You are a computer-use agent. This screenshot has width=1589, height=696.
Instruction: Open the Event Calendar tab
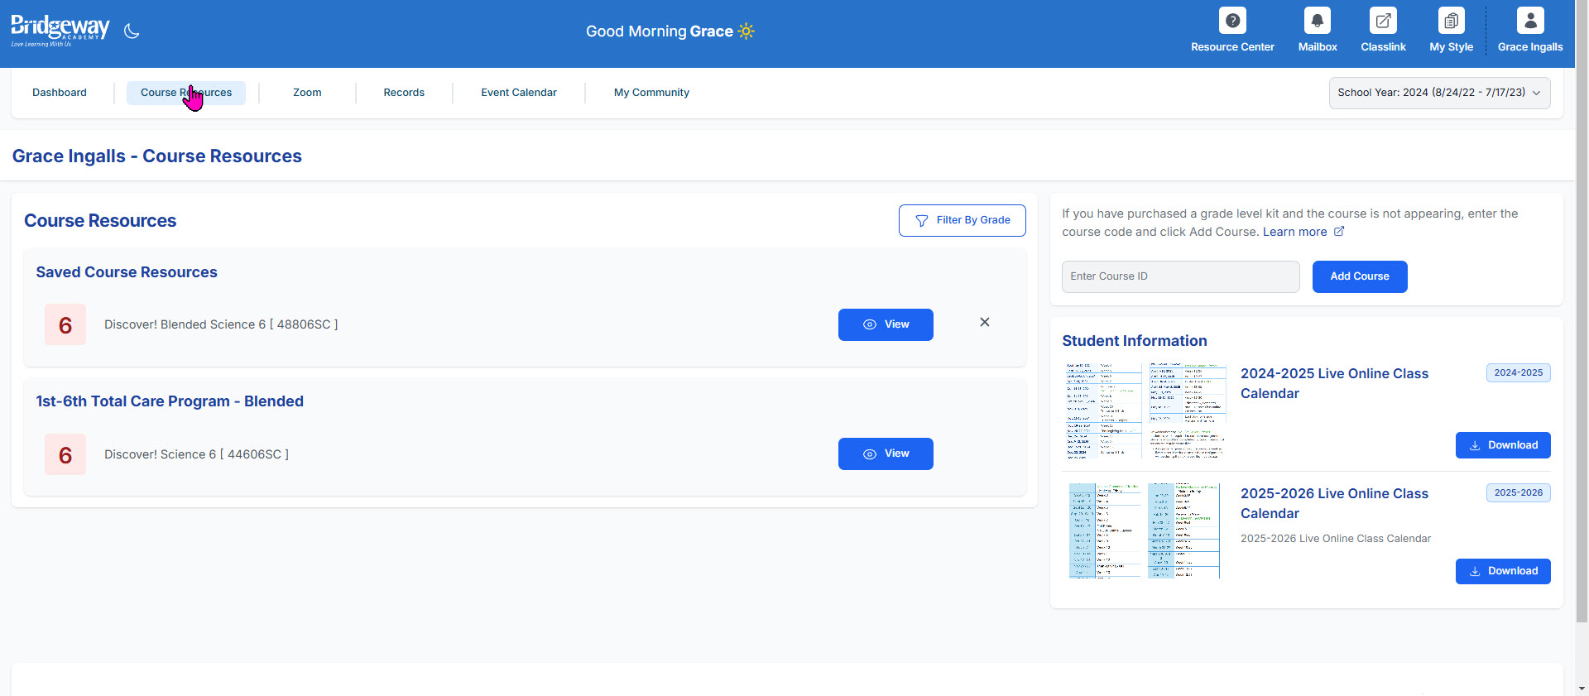coord(519,93)
